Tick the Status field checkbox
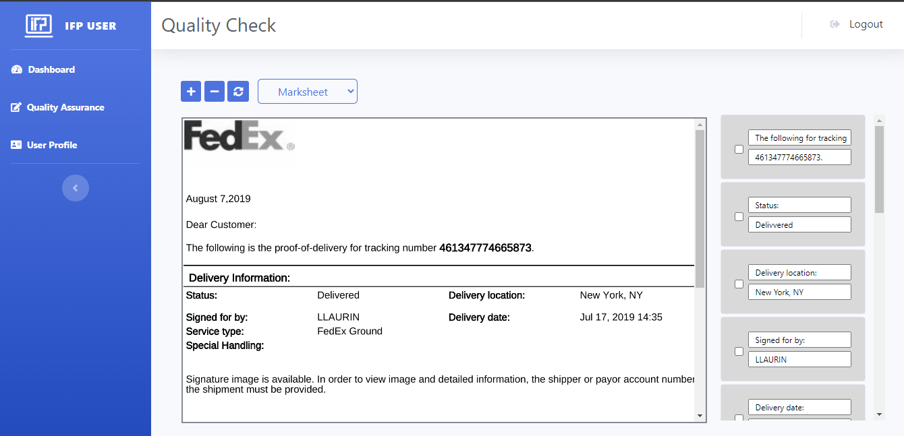Viewport: 904px width, 436px height. [739, 216]
